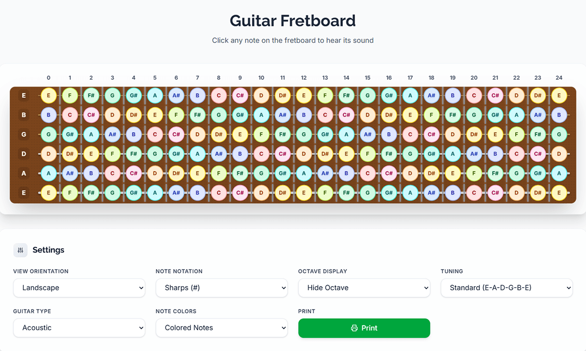Click the E note at fret 12 on the low E string
Viewport: 586px width, 351px height.
point(304,193)
